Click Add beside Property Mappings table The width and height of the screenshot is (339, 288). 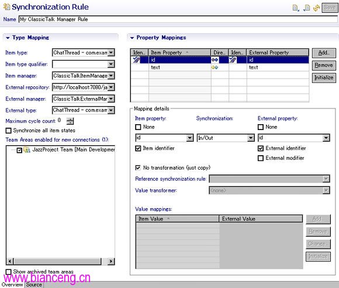point(324,53)
